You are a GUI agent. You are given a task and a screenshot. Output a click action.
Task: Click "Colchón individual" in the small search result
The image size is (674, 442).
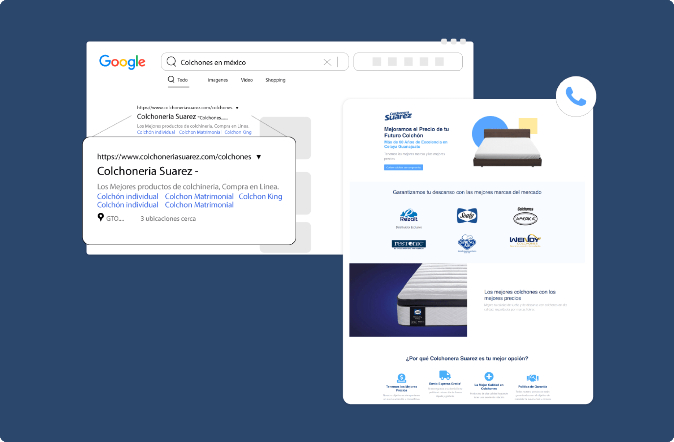coord(156,132)
